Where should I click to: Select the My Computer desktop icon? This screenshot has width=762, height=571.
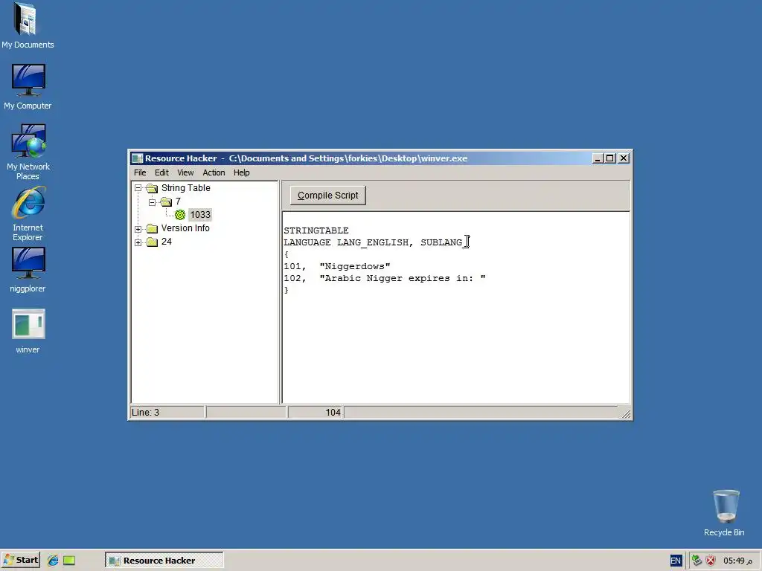pyautogui.click(x=28, y=88)
